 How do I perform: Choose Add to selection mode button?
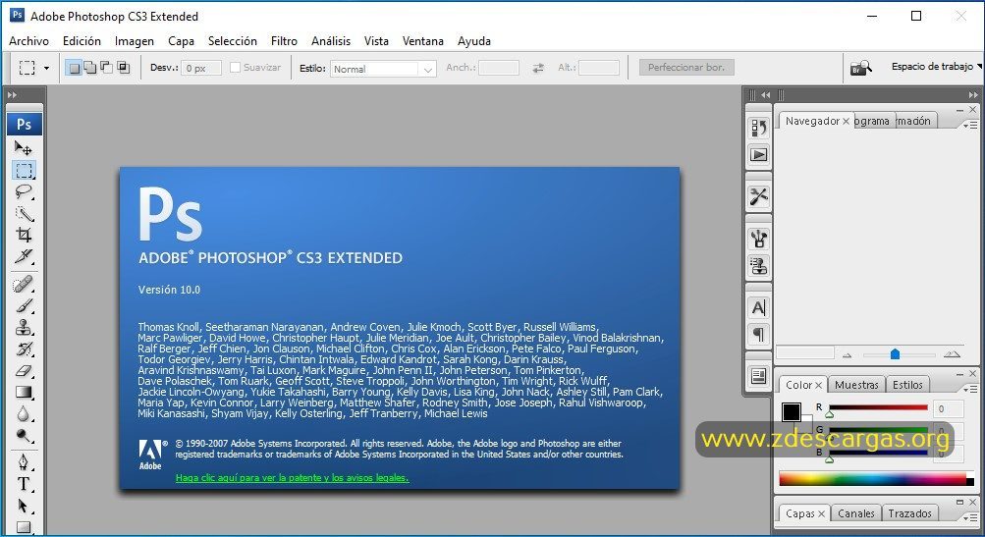[x=90, y=68]
